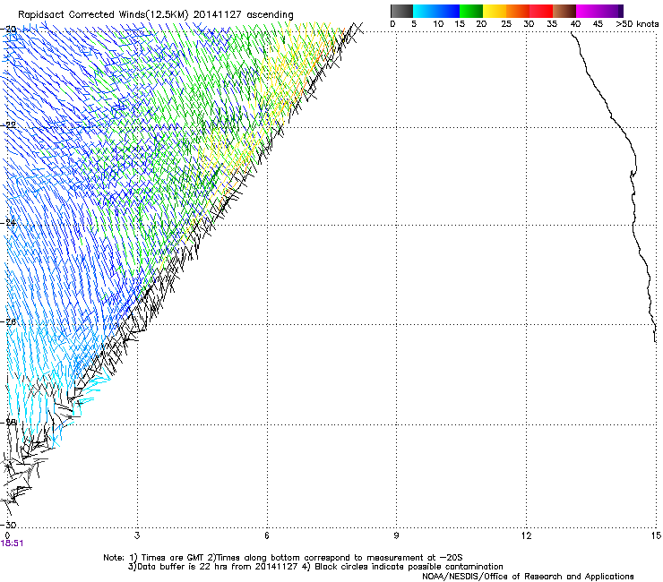
Task: Click the latitude axis label '-30'
Action: click(x=8, y=525)
